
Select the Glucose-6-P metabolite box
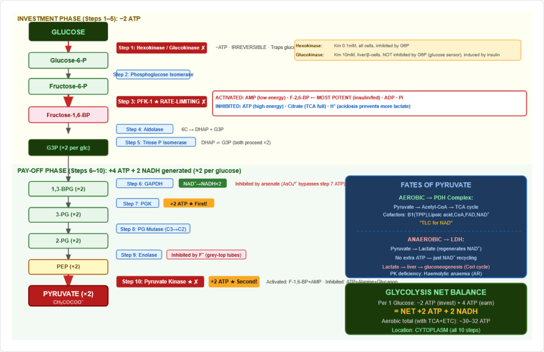coord(68,61)
